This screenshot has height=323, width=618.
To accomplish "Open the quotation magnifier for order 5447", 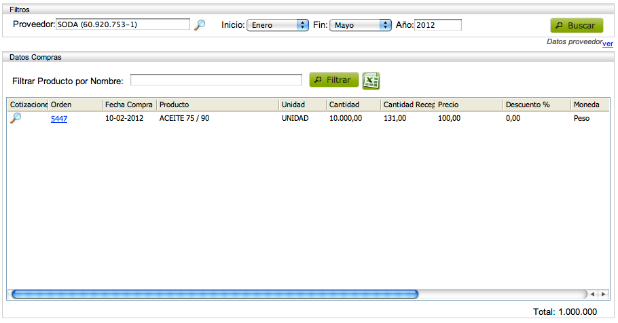I will point(16,118).
